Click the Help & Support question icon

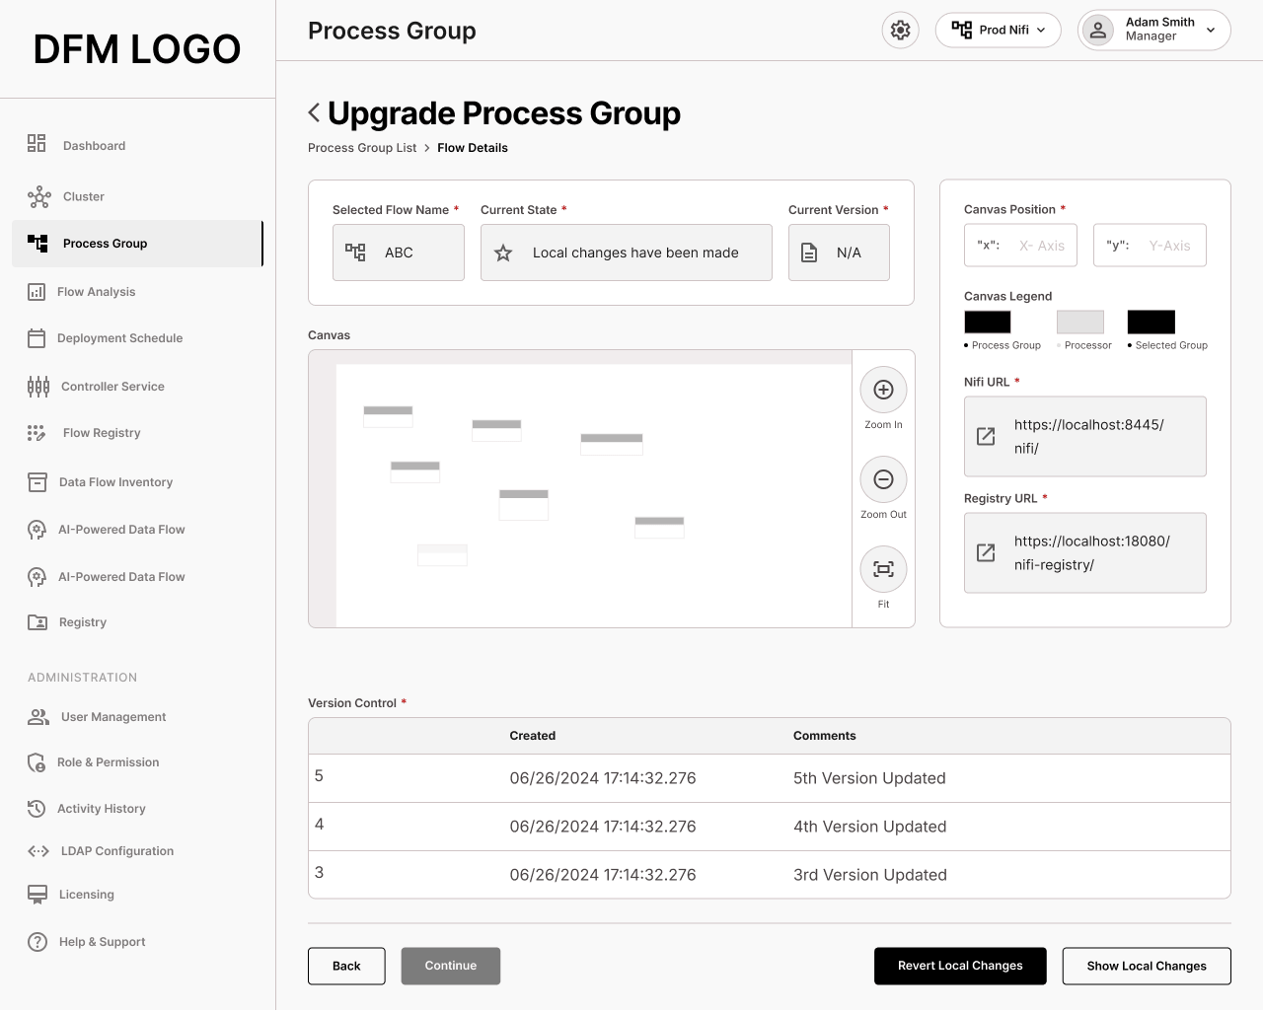[x=37, y=942]
